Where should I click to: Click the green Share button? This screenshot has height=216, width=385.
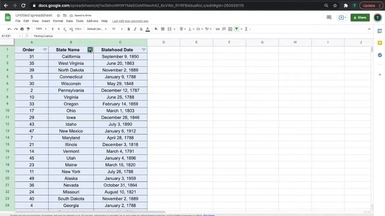tap(360, 17)
